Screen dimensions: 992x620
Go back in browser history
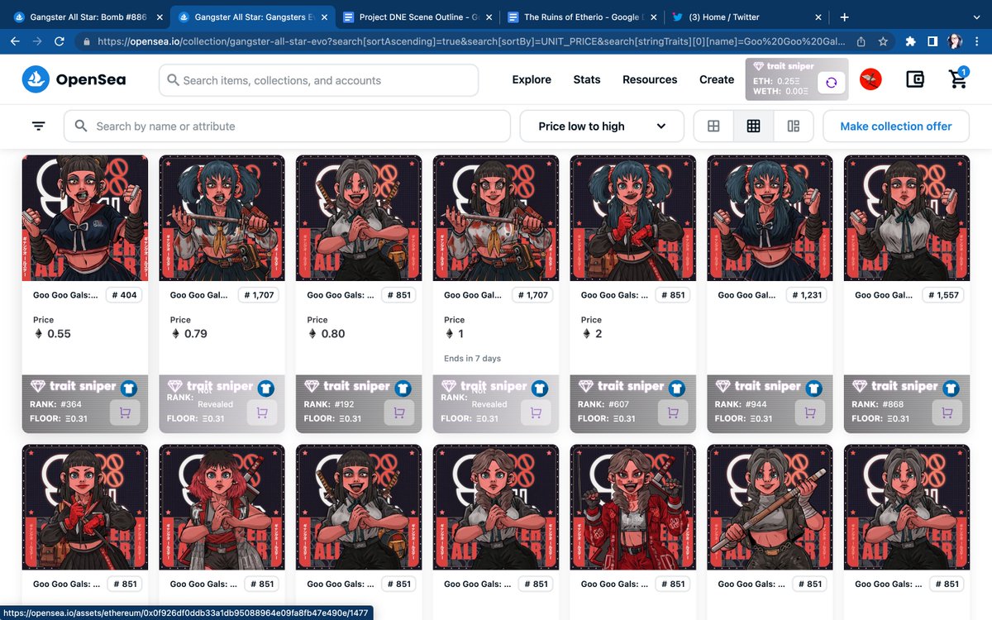pyautogui.click(x=16, y=41)
